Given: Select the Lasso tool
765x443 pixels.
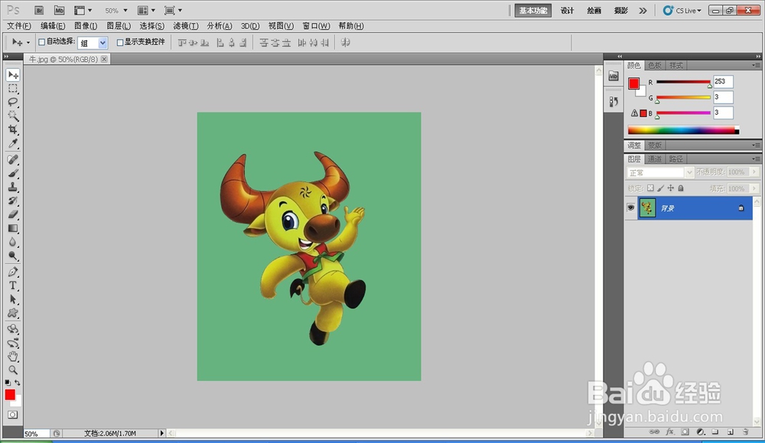Looking at the screenshot, I should coord(13,103).
